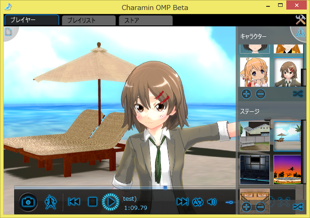Choose the beach stage thumbnail
The height and width of the screenshot is (218, 310).
pos(288,136)
